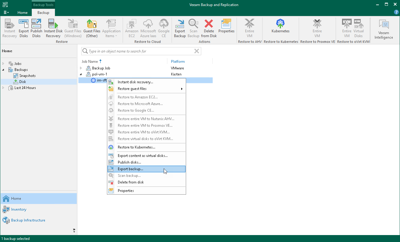Open the Home navigation view

38,199
